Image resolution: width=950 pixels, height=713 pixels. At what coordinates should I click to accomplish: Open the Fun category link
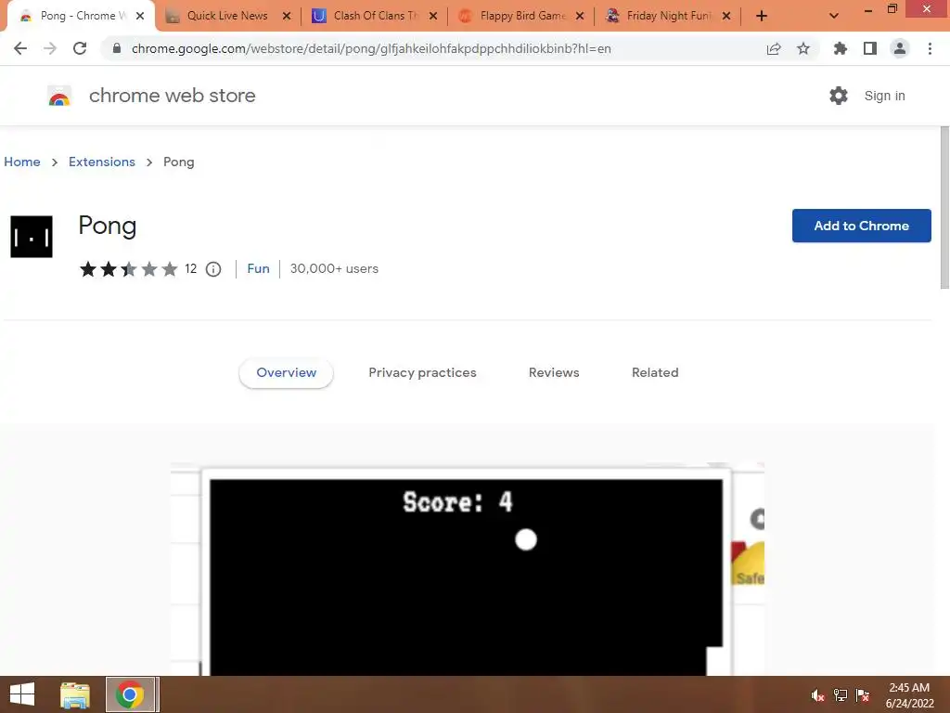point(258,268)
